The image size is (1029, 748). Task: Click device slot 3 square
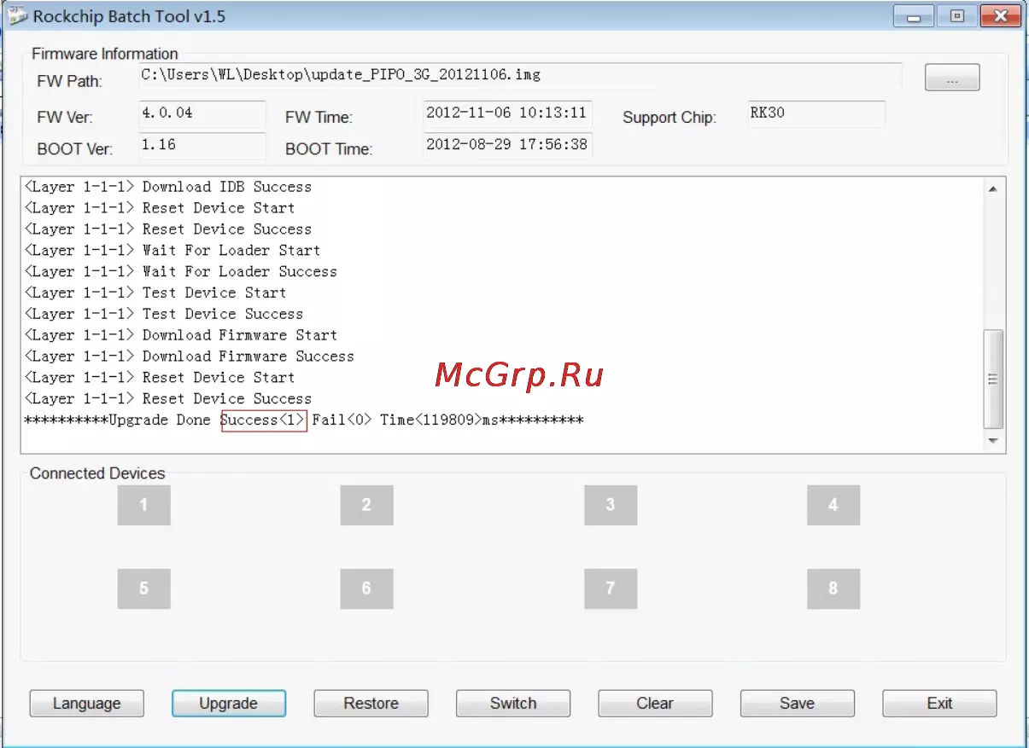click(x=611, y=505)
